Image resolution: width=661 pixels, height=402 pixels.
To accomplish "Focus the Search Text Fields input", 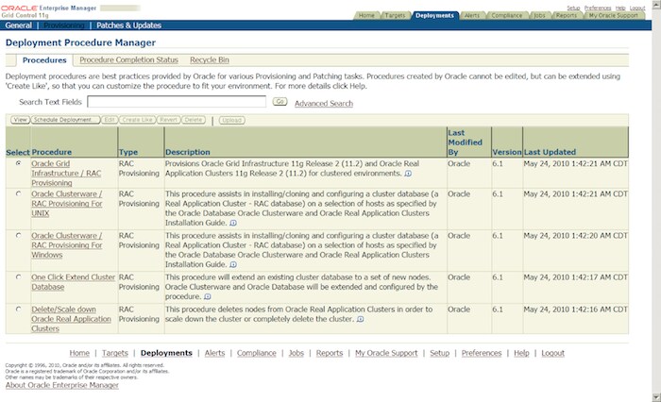I will (177, 102).
